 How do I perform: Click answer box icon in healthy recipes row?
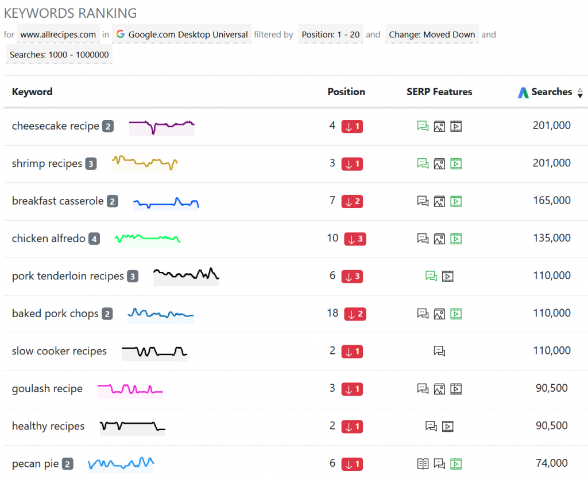pos(431,426)
